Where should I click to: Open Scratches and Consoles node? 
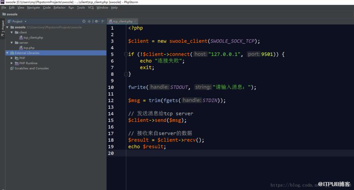[31, 68]
